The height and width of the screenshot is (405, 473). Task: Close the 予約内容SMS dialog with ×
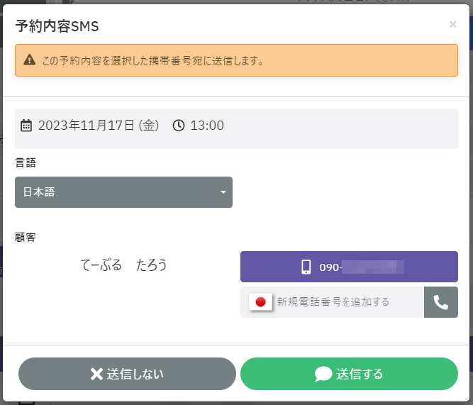(452, 25)
